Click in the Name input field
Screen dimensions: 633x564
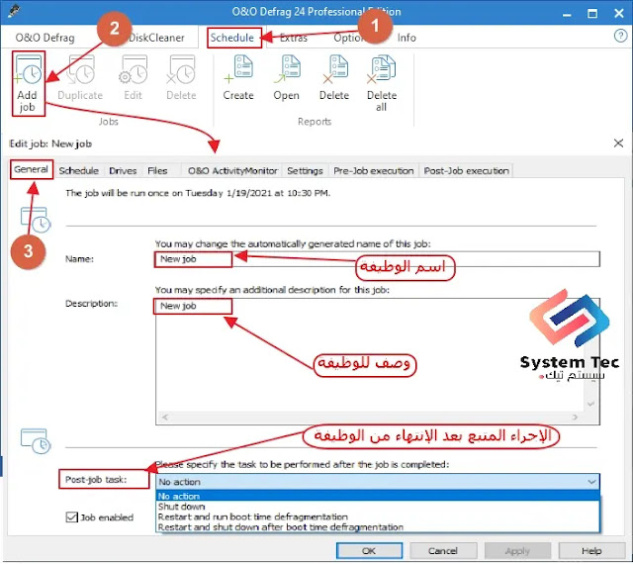pyautogui.click(x=378, y=259)
